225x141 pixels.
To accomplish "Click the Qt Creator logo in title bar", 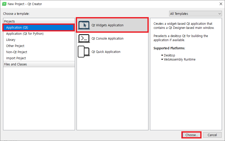I will click(x=4, y=4).
